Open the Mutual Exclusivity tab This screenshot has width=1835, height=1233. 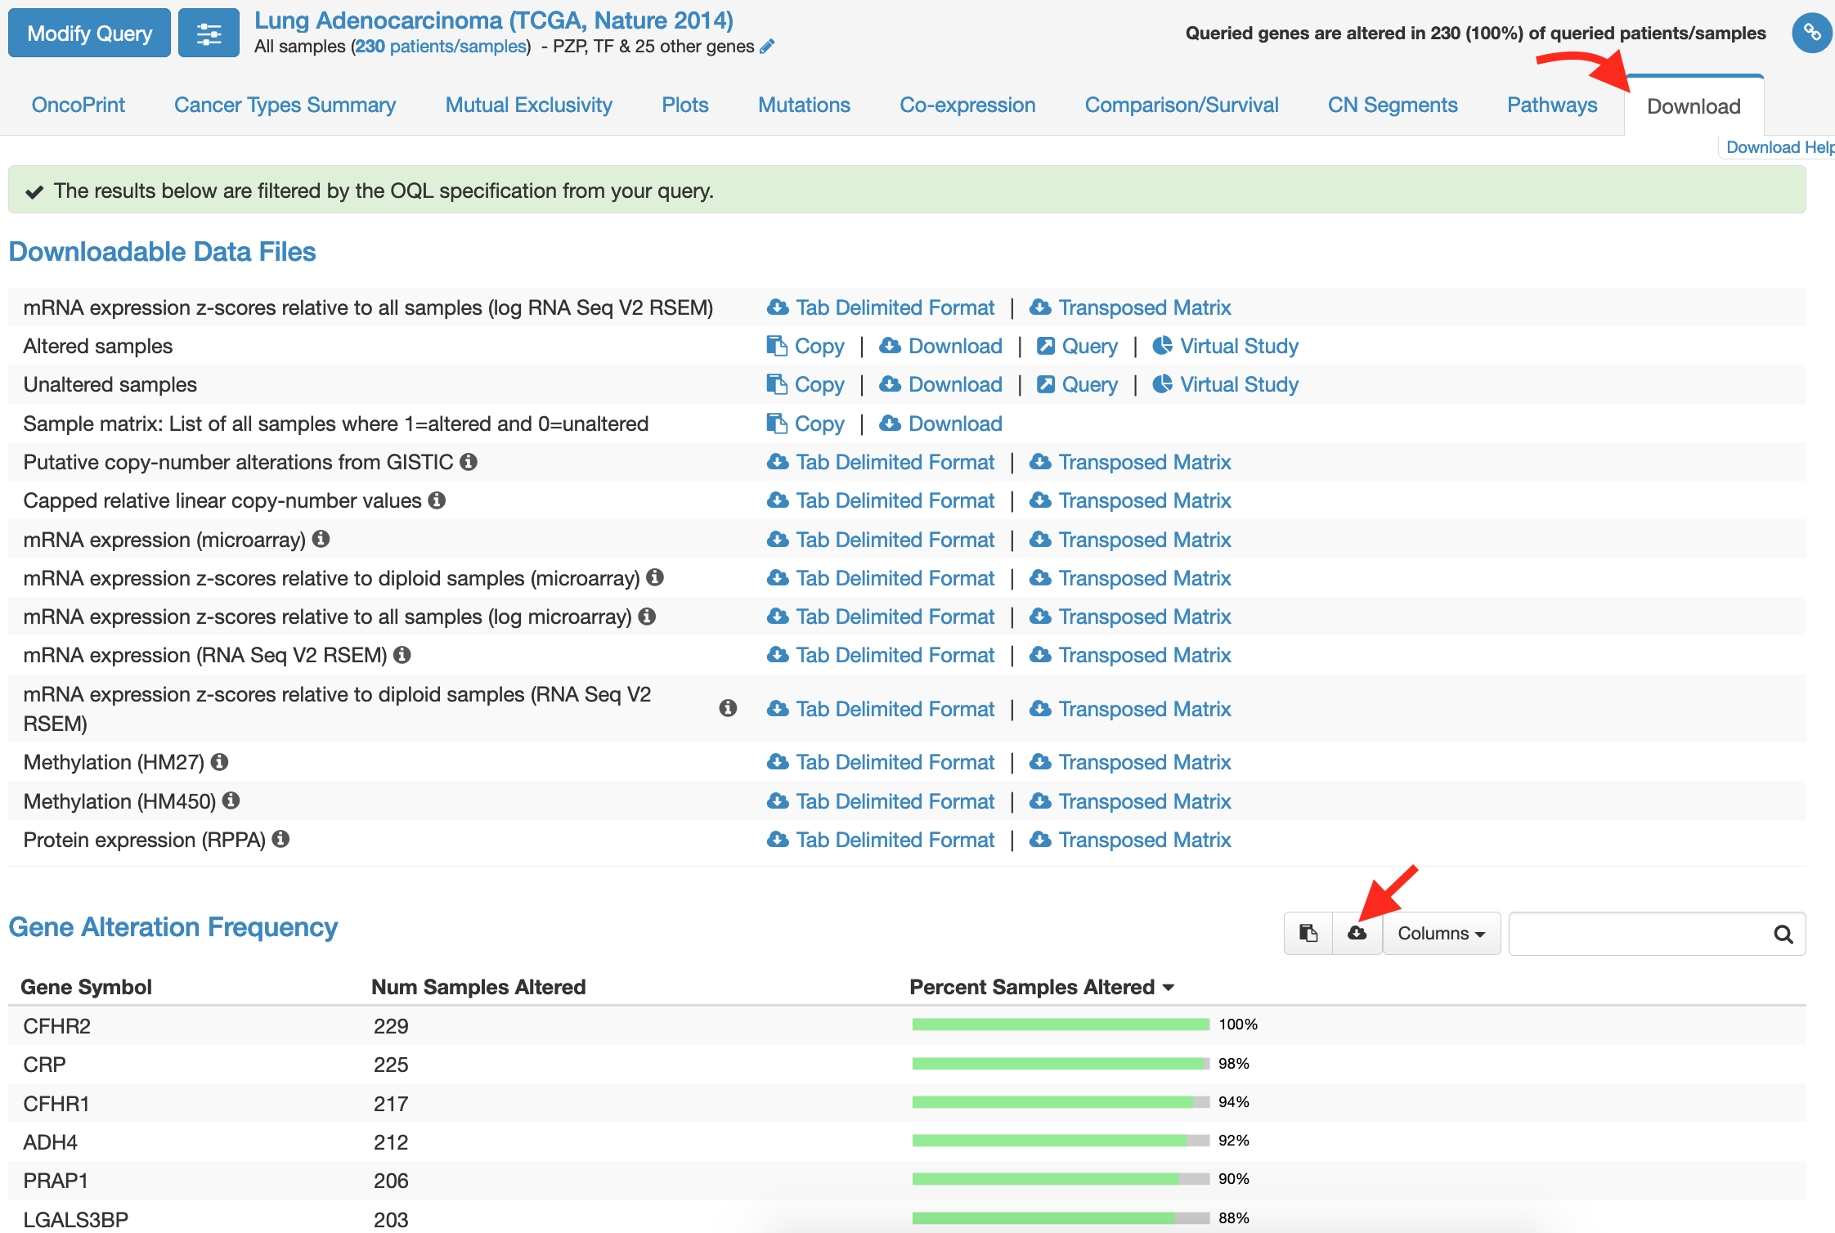click(x=528, y=105)
